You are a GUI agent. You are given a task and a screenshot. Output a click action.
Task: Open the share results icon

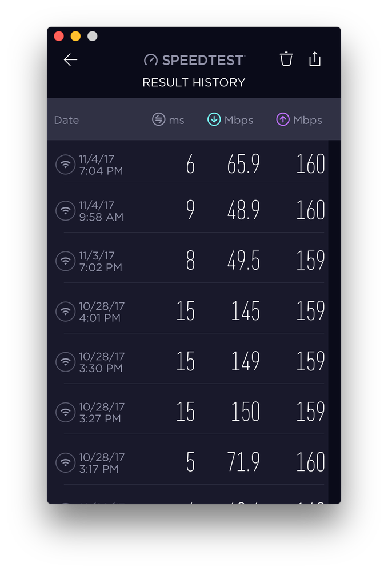point(315,59)
